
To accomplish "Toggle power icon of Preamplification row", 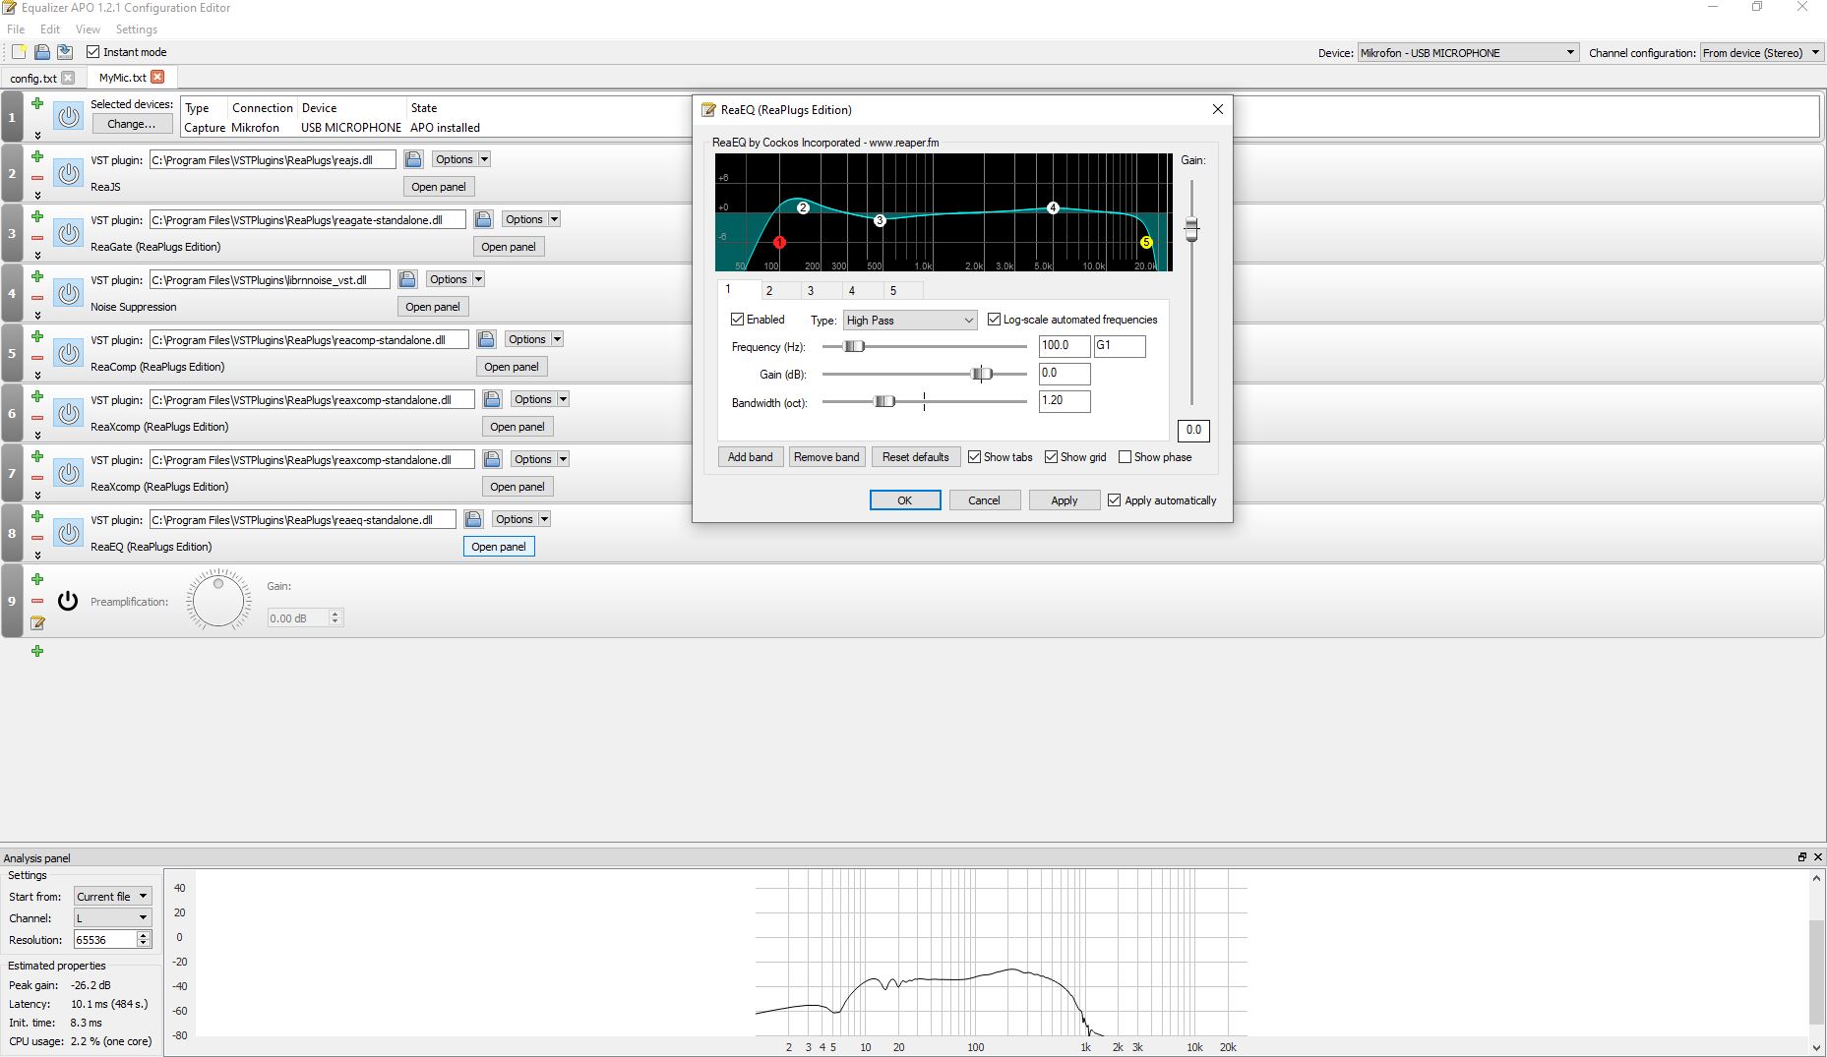I will [x=68, y=601].
